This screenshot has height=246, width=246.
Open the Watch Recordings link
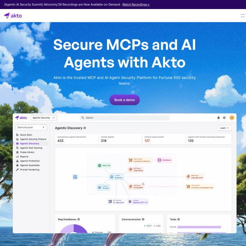tap(136, 5)
